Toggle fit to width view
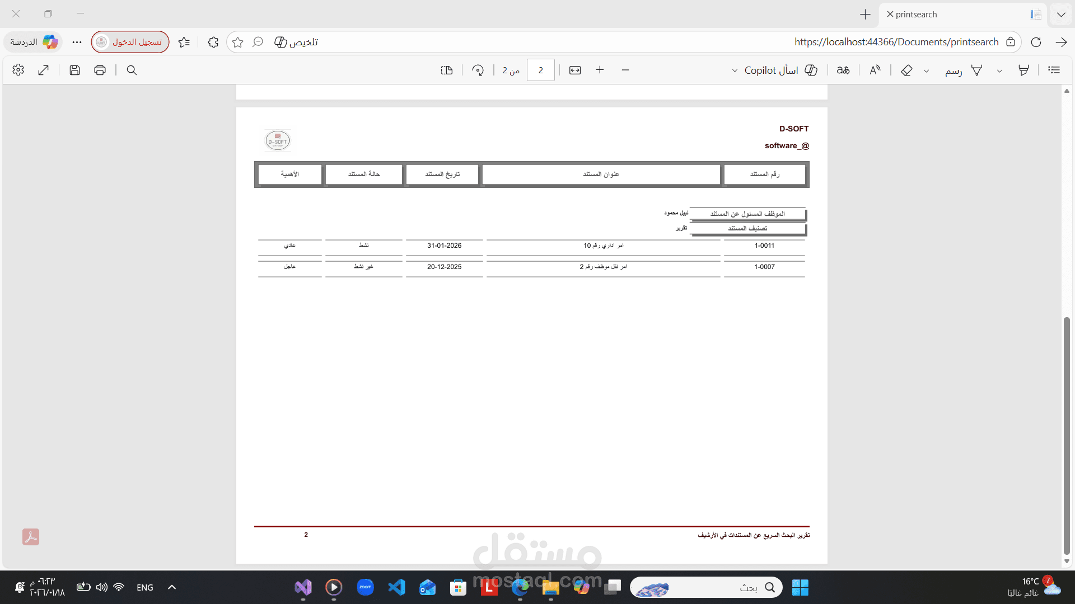1075x604 pixels. click(x=575, y=70)
